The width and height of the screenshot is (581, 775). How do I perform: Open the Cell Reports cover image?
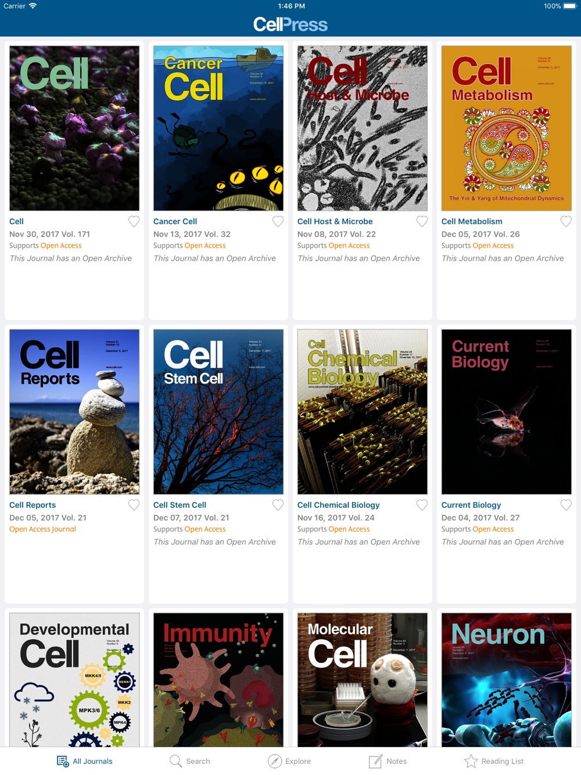click(74, 412)
